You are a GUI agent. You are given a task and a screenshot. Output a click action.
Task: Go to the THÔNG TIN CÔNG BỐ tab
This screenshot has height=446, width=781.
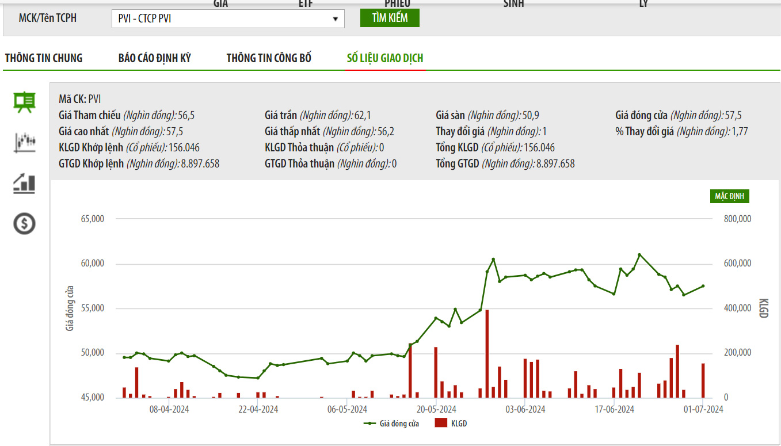click(x=269, y=58)
